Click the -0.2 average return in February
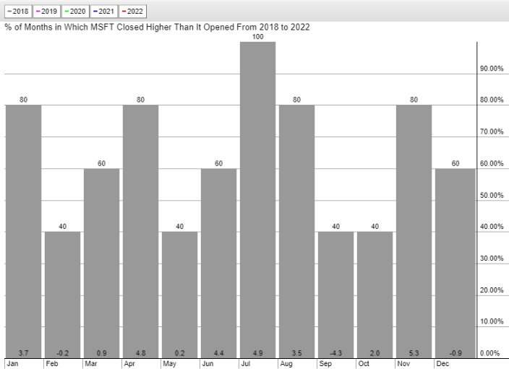Image resolution: width=509 pixels, height=369 pixels. [63, 353]
